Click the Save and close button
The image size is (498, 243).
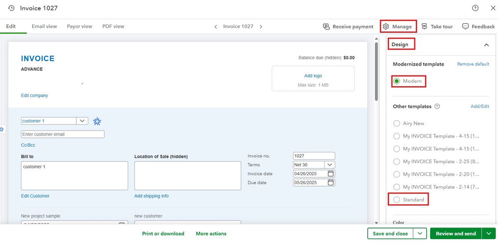point(390,234)
